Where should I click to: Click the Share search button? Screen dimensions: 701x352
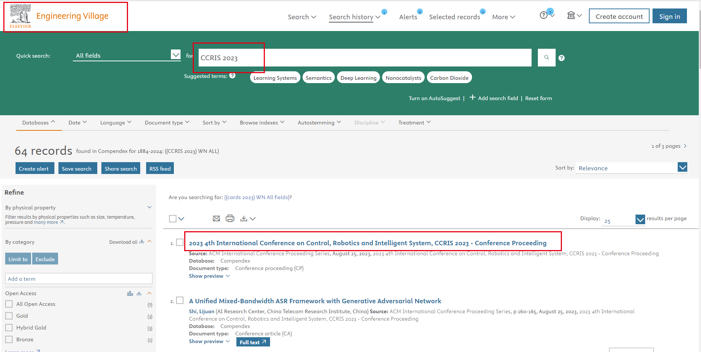[x=121, y=168]
